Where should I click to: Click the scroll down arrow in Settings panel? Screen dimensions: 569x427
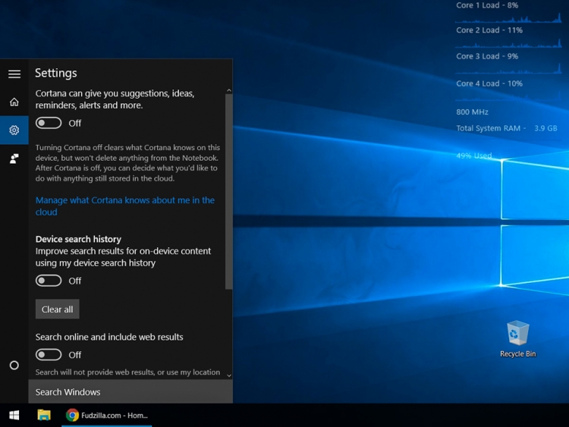(229, 375)
